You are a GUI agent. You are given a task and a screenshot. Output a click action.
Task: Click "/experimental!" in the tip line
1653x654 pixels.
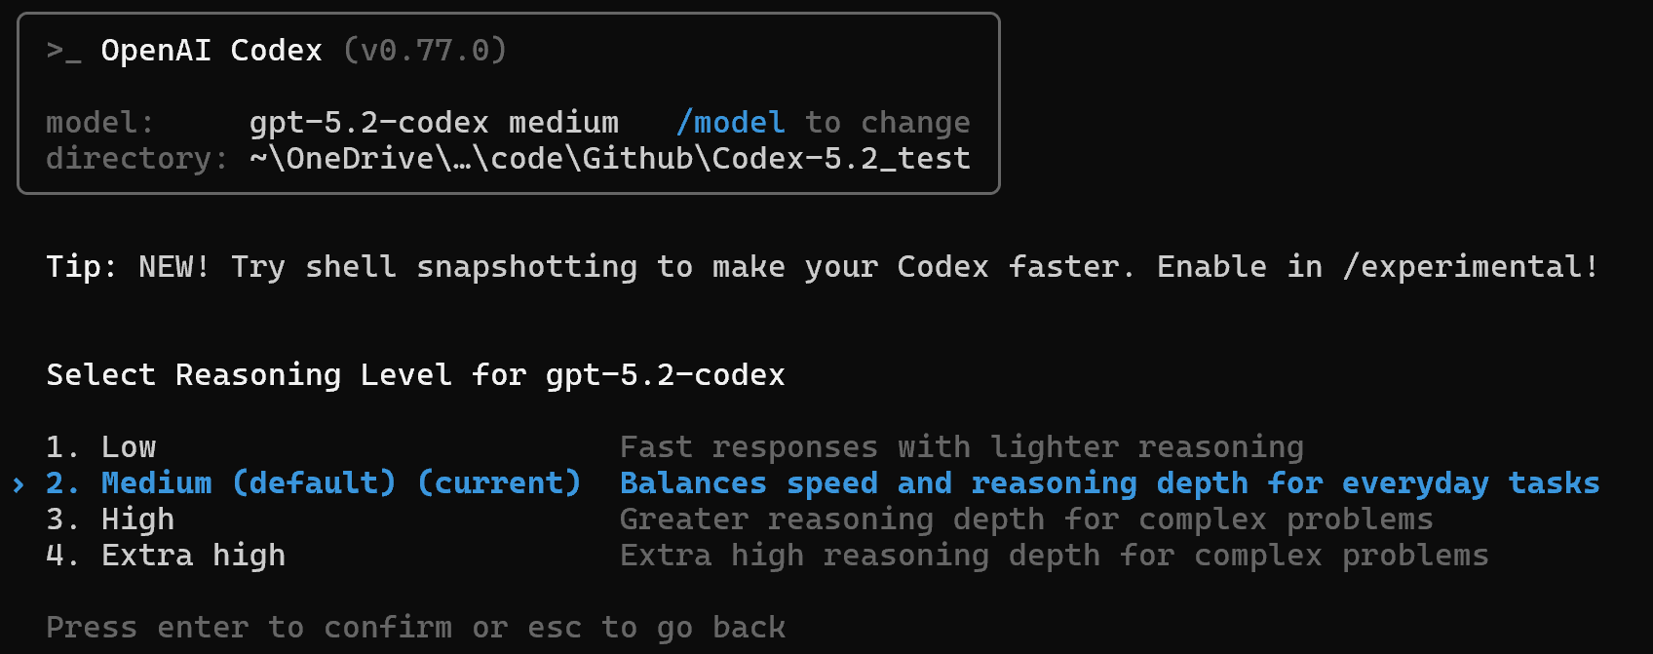(1470, 267)
